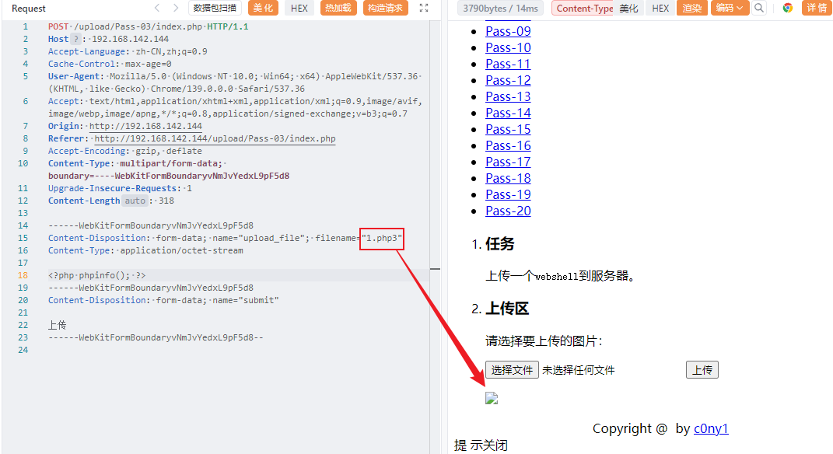Click the help icon next to Host
This screenshot has height=454, width=833.
[x=76, y=39]
